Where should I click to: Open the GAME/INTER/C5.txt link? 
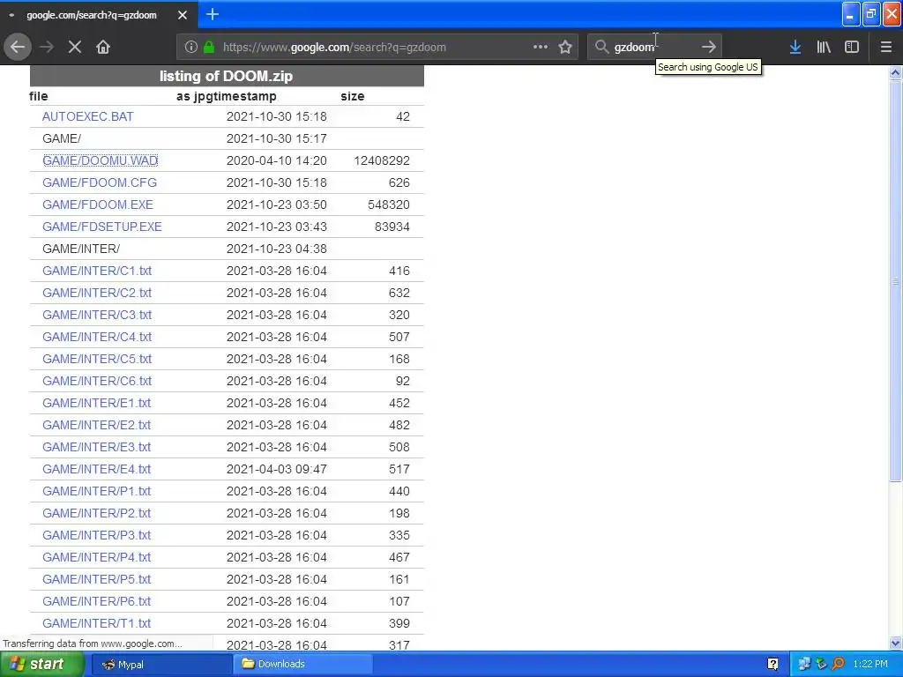click(x=97, y=359)
